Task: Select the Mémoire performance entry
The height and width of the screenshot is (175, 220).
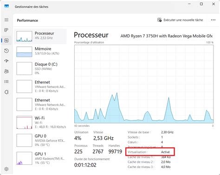Action: [40, 51]
